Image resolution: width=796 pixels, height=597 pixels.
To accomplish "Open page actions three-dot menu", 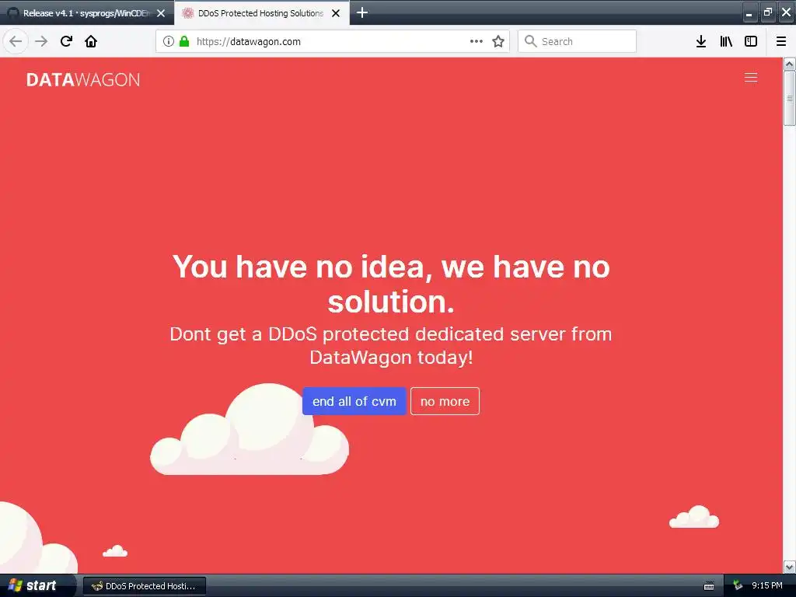I will [x=477, y=41].
